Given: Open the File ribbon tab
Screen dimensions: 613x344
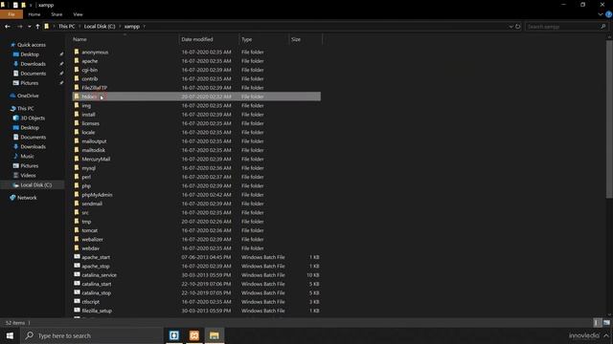Looking at the screenshot, I should tap(11, 14).
